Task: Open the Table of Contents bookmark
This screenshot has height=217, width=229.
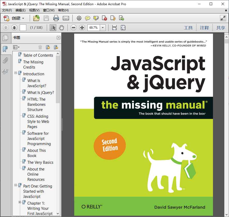Action: coord(38,55)
